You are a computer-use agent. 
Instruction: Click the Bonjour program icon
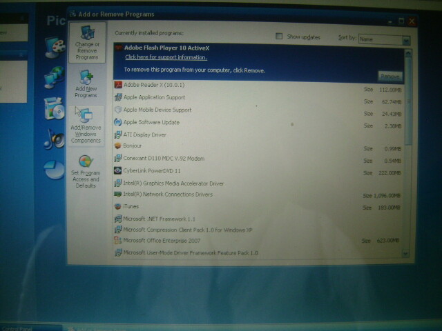(118, 146)
